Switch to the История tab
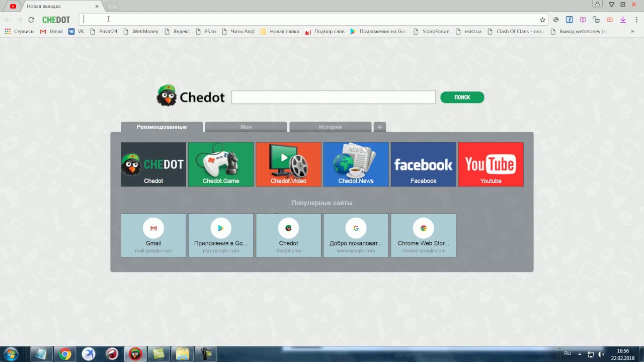This screenshot has width=644, height=362. pyautogui.click(x=330, y=127)
